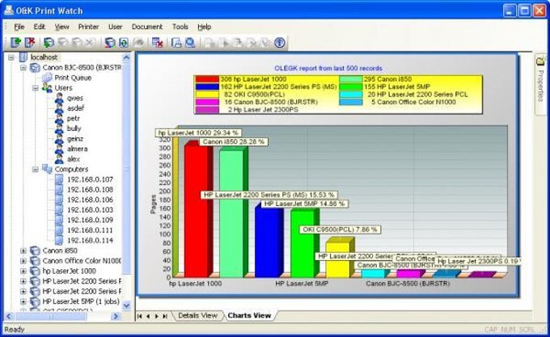The height and width of the screenshot is (337, 550).
Task: Click the yellow OKI C9500(PCL) legend swatch
Action: pyautogui.click(x=207, y=95)
